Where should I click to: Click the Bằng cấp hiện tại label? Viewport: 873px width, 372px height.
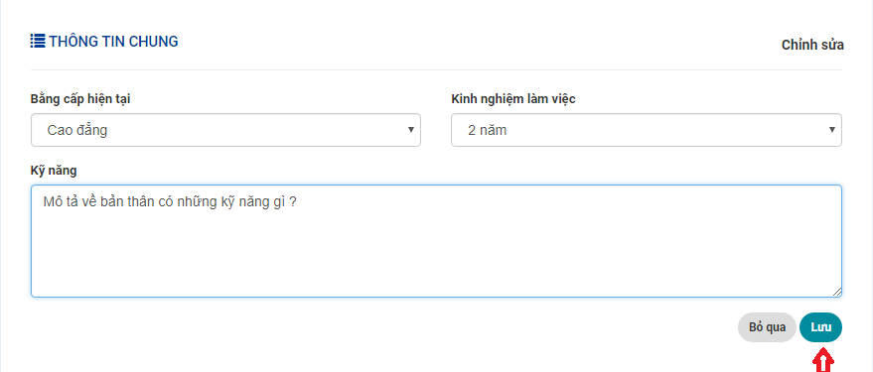coord(80,99)
